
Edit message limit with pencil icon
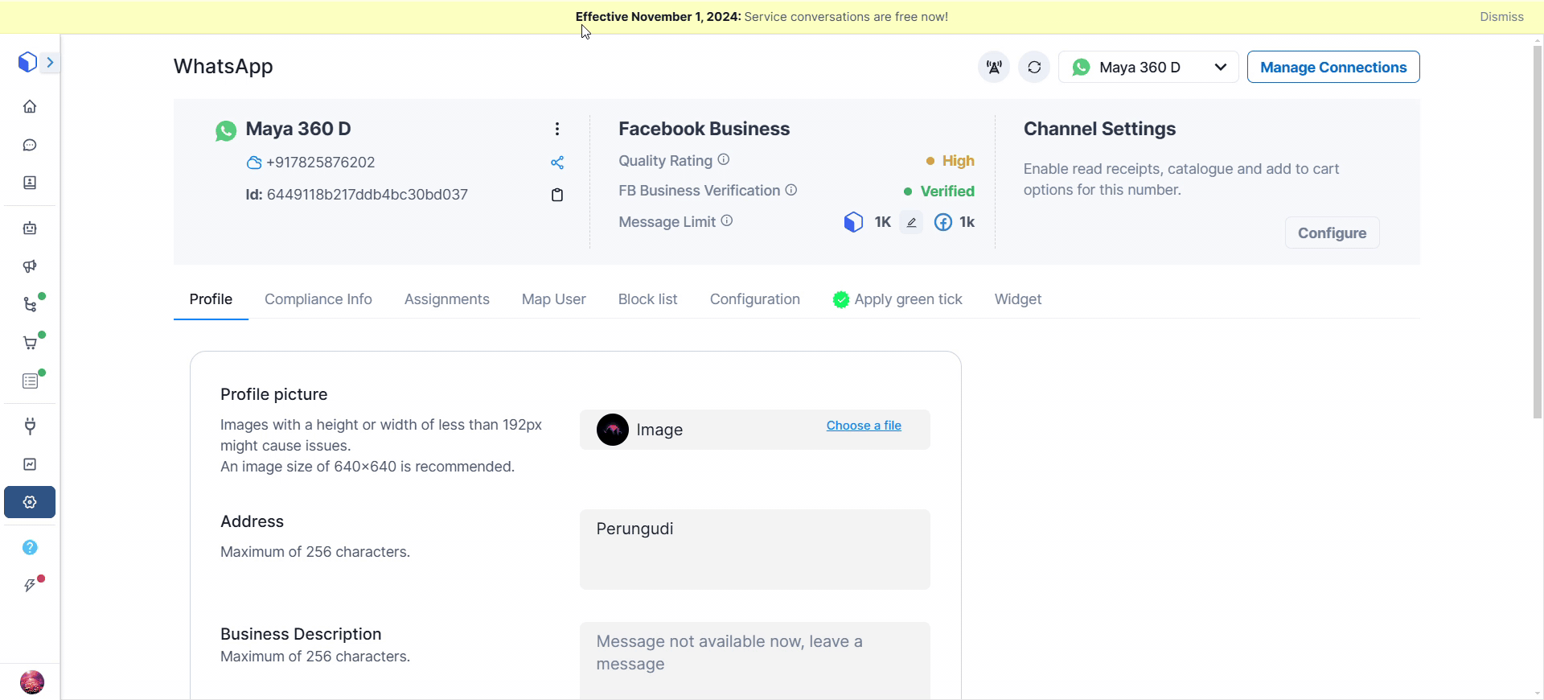click(911, 223)
